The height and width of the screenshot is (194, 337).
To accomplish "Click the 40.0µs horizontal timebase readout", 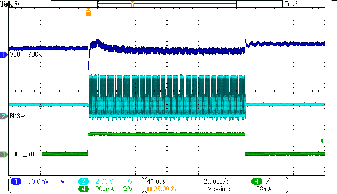I will coord(156,181).
